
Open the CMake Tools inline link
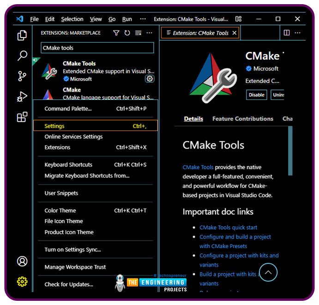click(x=198, y=167)
